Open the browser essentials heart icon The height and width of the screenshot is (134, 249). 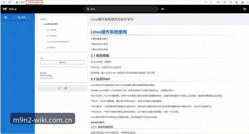pyautogui.click(x=243, y=2)
